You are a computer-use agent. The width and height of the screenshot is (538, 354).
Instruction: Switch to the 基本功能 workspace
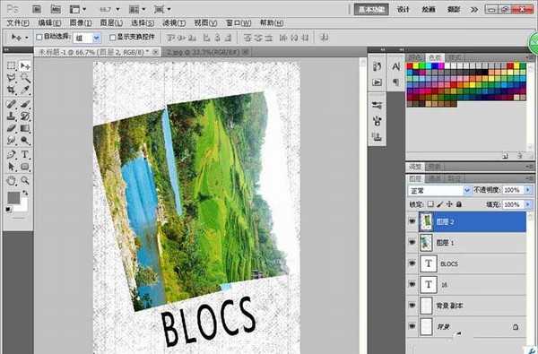[371, 10]
